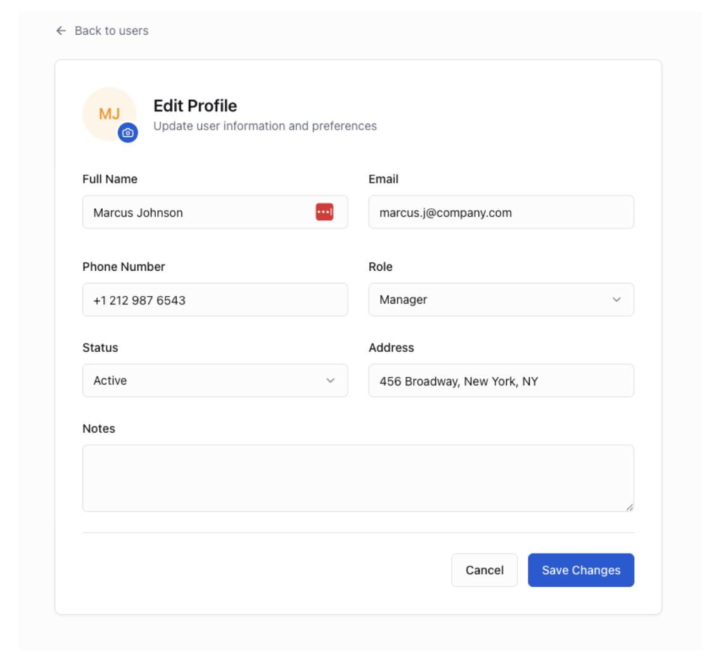Click the Phone Number input field
707x658 pixels.
tap(215, 299)
